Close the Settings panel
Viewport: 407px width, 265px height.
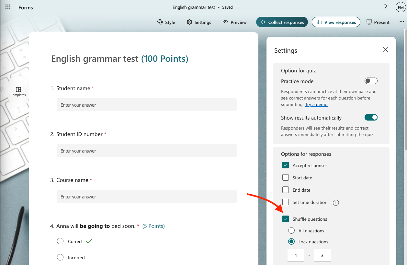[x=385, y=49]
